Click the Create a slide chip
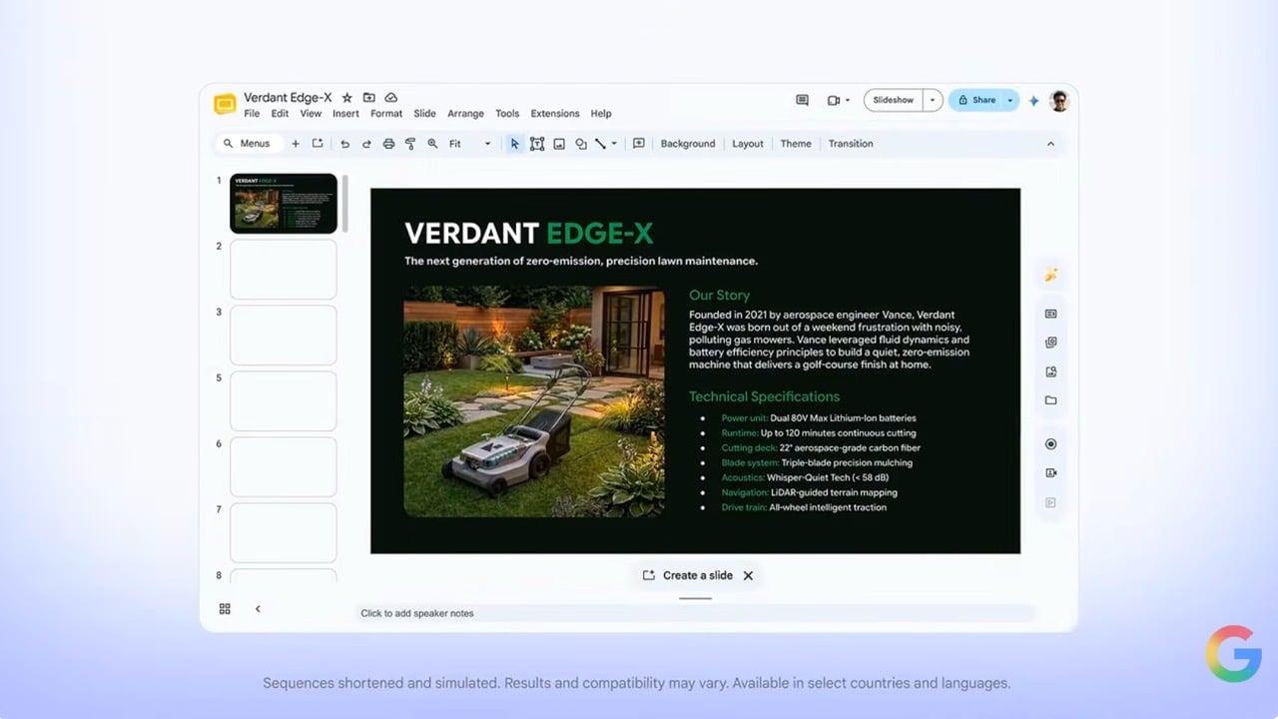1278x719 pixels. click(x=687, y=575)
